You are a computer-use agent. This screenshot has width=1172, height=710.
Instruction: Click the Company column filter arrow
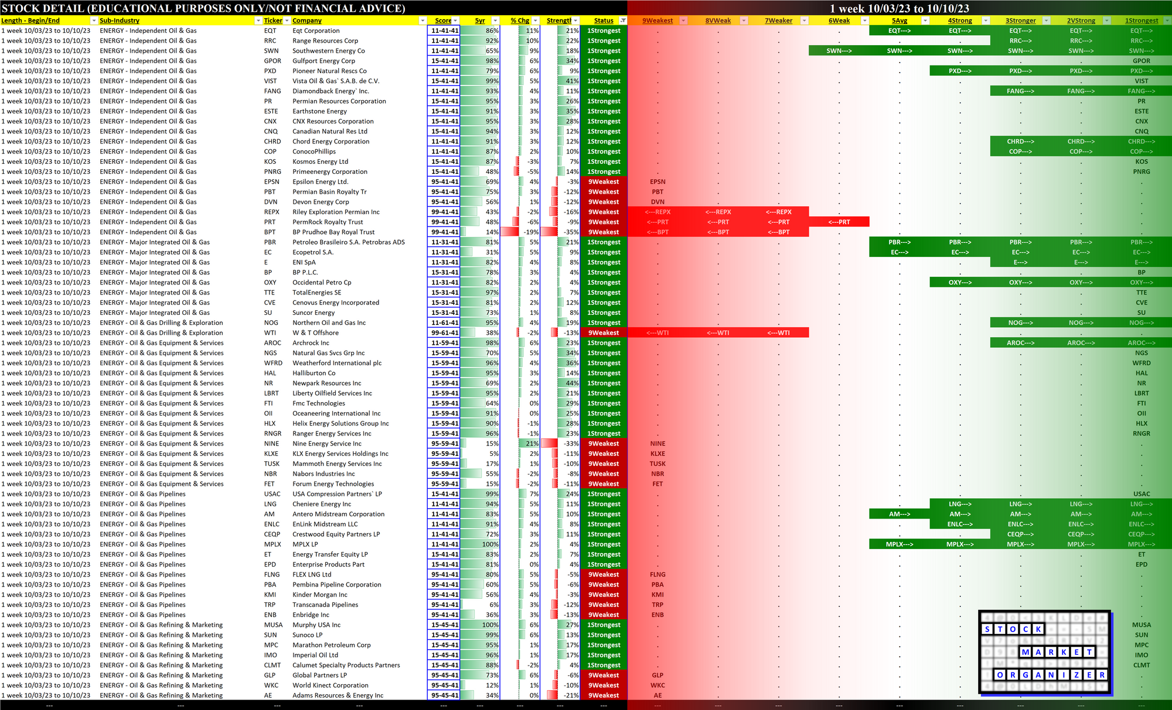423,20
